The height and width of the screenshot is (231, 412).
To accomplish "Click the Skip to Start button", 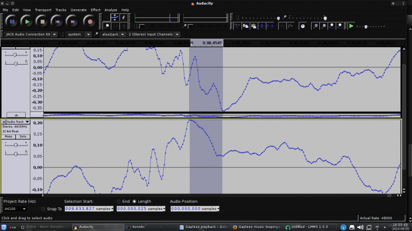I will (x=58, y=22).
